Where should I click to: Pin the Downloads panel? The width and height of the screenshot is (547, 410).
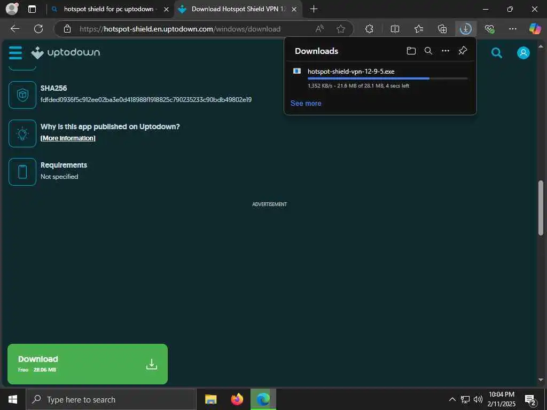click(463, 51)
